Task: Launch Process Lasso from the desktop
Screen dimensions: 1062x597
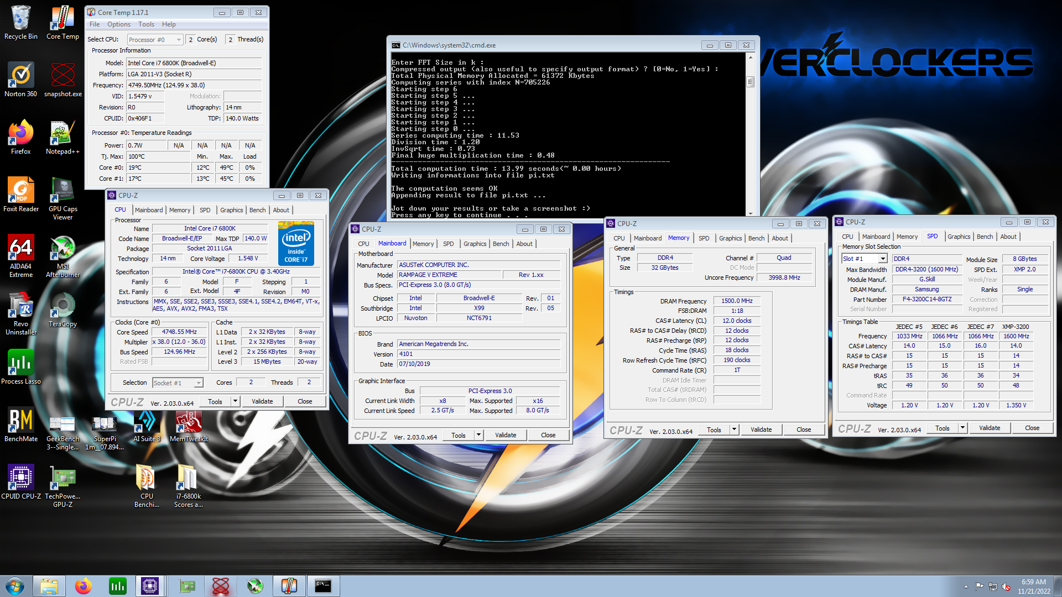Action: tap(21, 367)
